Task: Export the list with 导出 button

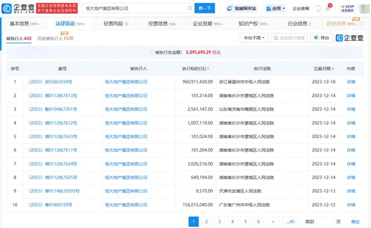Action: 322,38
